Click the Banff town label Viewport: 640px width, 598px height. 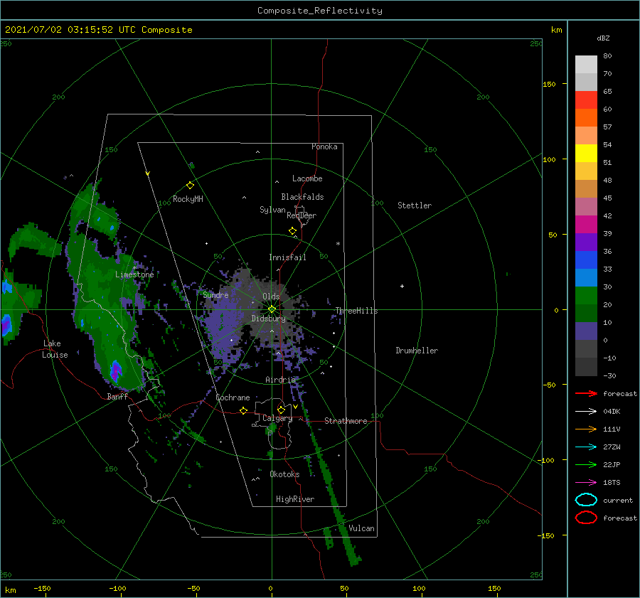pos(117,396)
